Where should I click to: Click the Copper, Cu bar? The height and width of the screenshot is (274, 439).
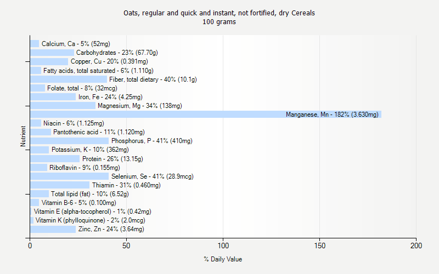pos(49,61)
